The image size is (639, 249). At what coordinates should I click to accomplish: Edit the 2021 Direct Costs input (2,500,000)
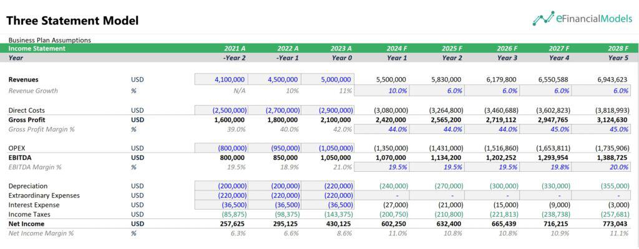[x=222, y=110]
